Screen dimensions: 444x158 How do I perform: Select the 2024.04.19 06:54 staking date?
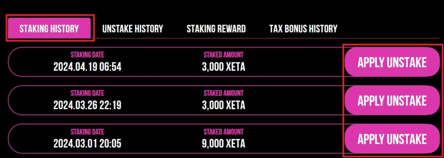pos(87,67)
